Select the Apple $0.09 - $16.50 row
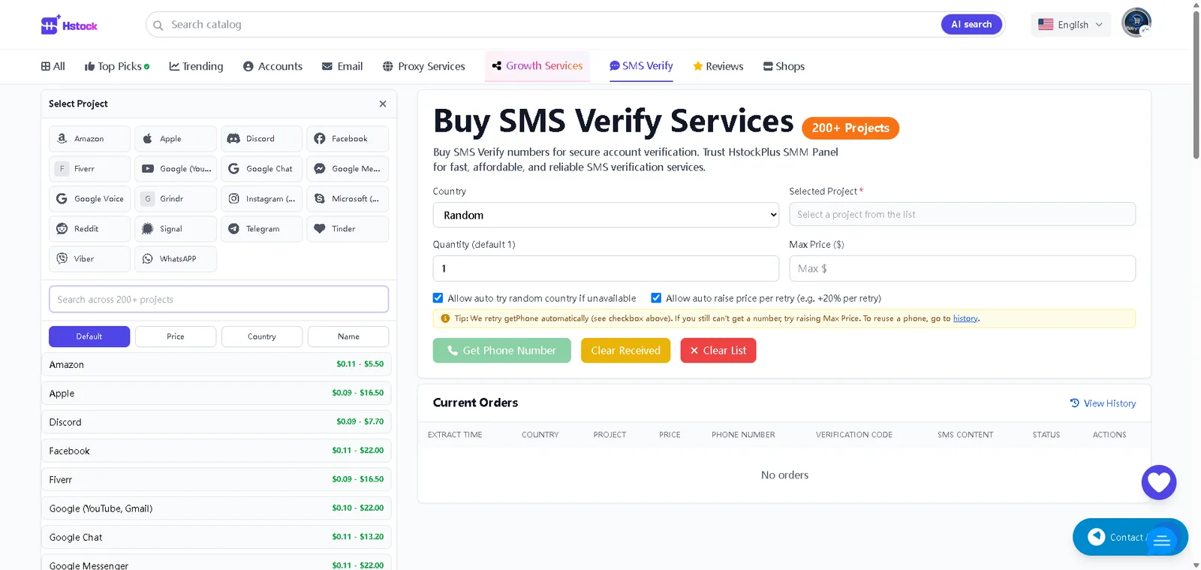This screenshot has height=570, width=1201. pyautogui.click(x=216, y=393)
